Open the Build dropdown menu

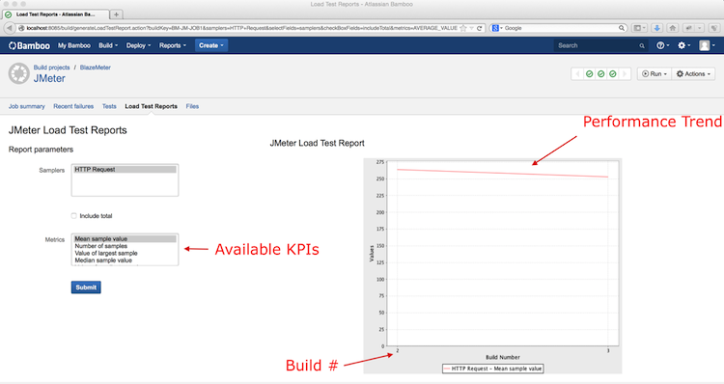(108, 45)
